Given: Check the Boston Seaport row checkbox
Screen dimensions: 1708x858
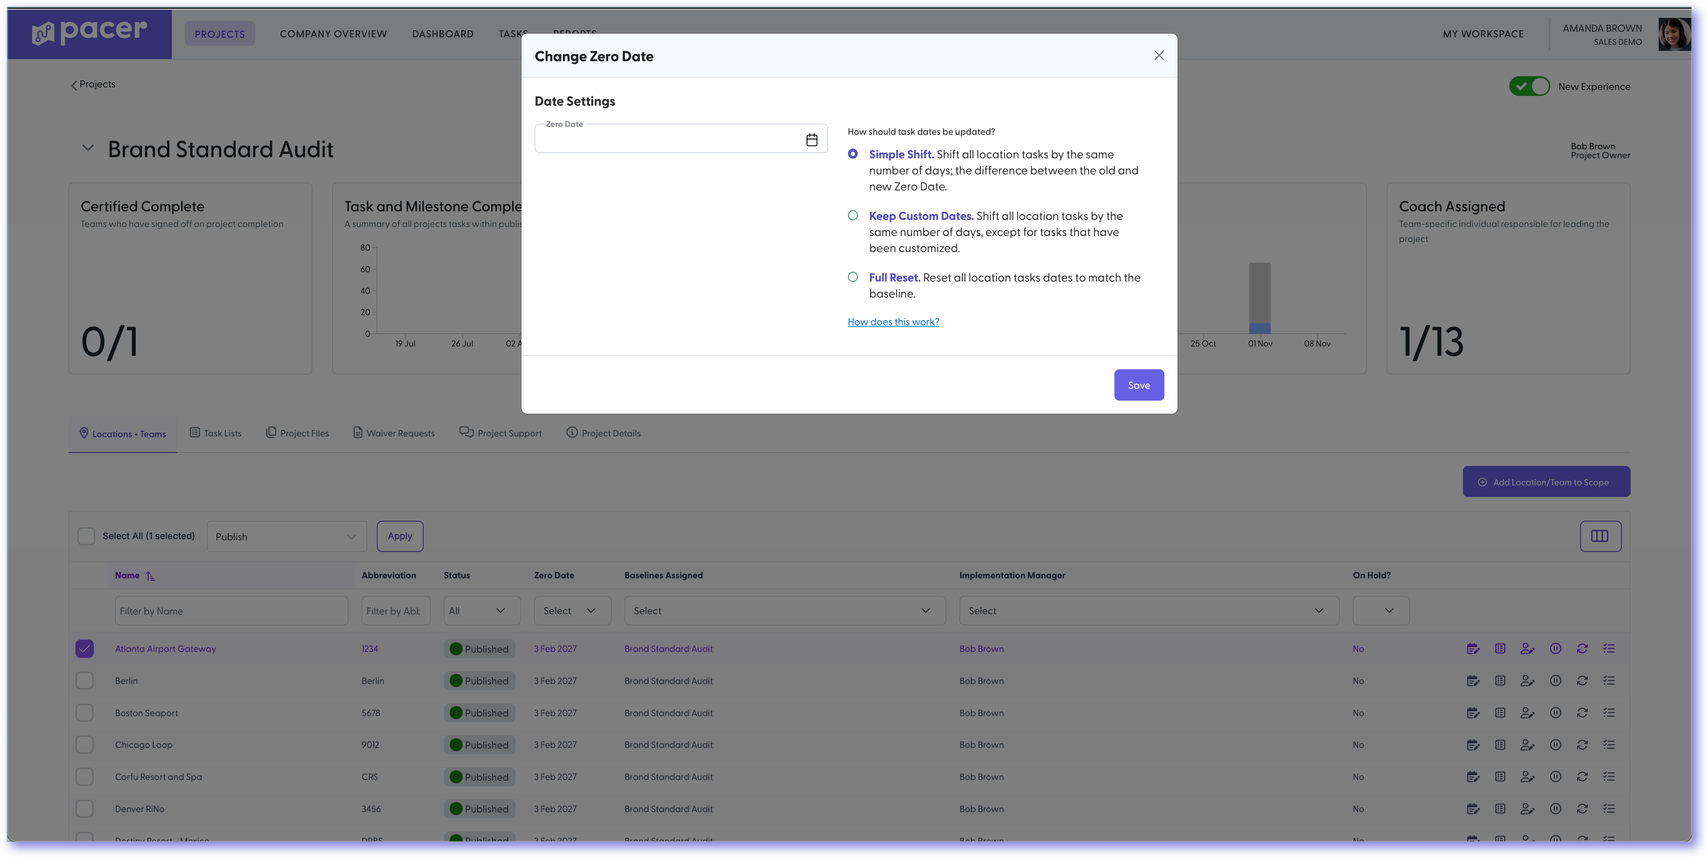Looking at the screenshot, I should tap(84, 713).
